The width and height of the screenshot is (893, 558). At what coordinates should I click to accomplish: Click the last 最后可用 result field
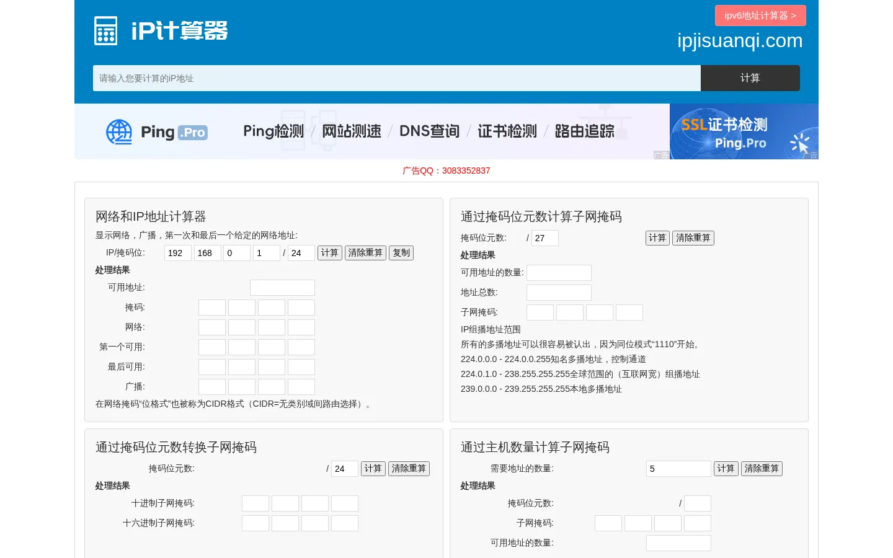tap(301, 367)
